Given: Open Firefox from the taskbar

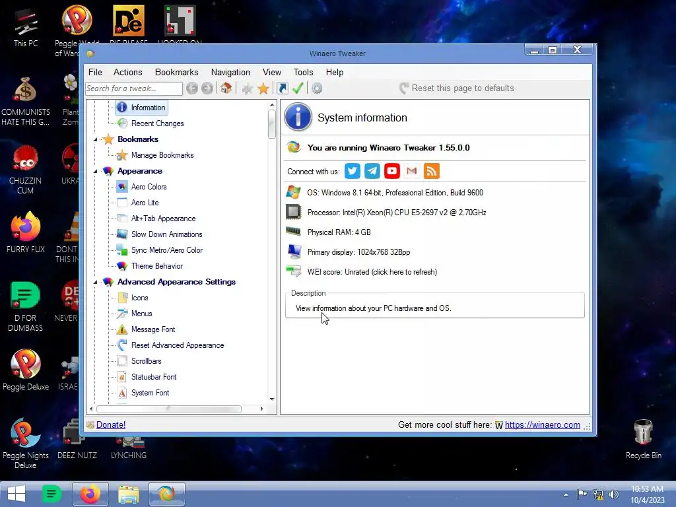Looking at the screenshot, I should tap(90, 494).
